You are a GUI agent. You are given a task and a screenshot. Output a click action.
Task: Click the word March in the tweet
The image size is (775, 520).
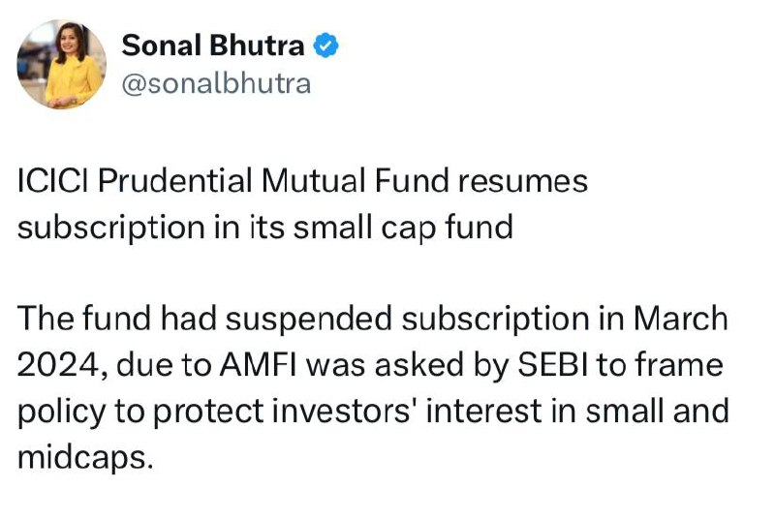681,319
